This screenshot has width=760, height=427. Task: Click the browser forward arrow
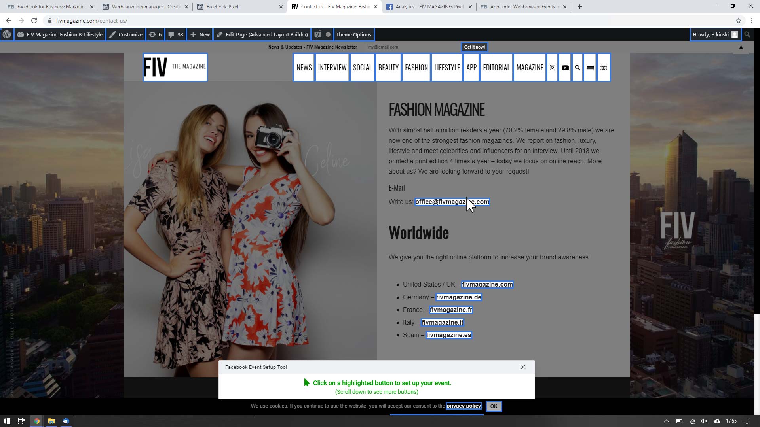tap(21, 21)
